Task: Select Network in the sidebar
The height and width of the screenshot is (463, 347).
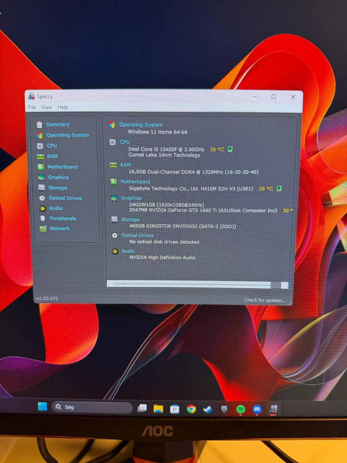Action: point(60,229)
